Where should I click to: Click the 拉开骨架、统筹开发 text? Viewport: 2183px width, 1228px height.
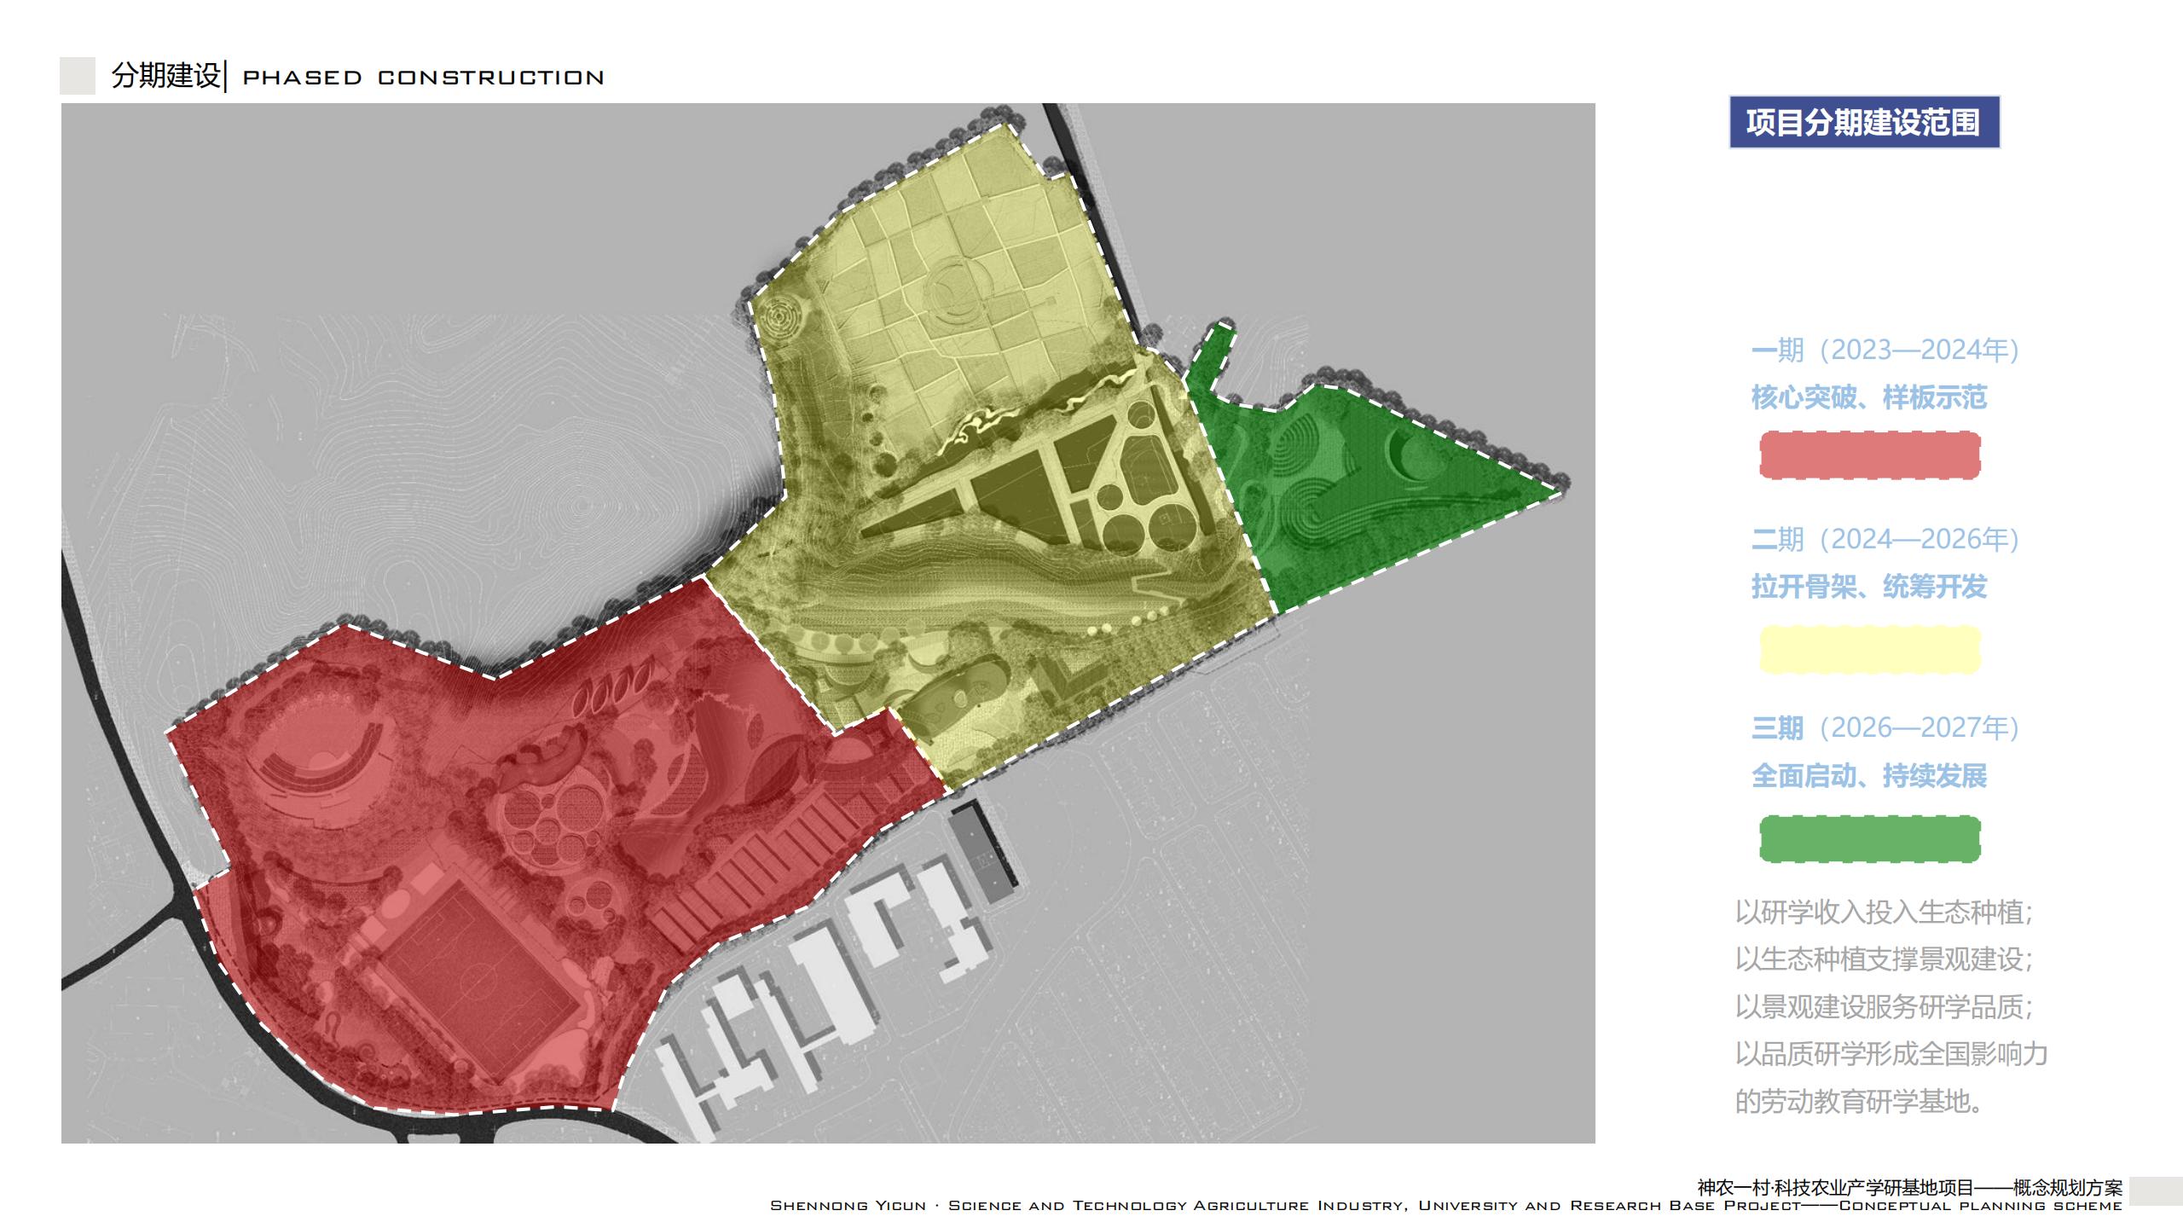[x=1869, y=587]
